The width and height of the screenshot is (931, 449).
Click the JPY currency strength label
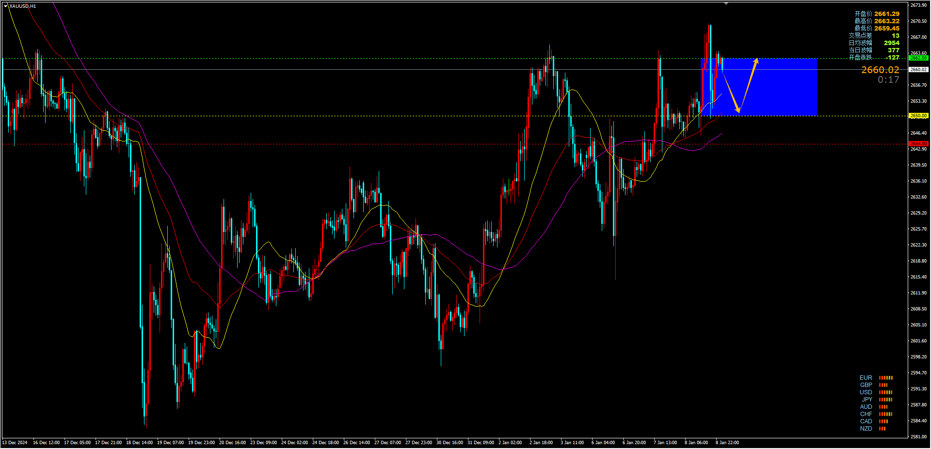867,400
